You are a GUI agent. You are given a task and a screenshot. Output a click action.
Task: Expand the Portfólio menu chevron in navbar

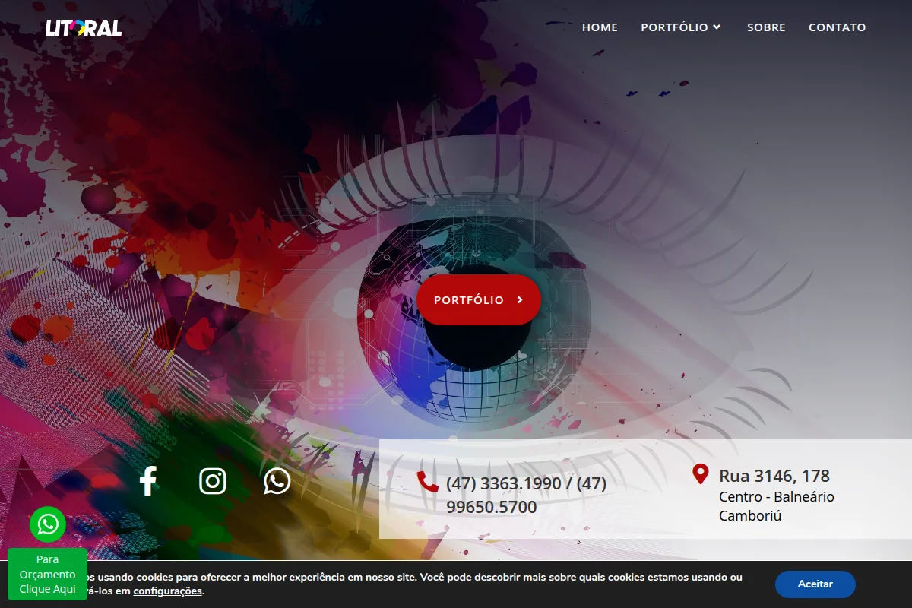[x=716, y=27]
